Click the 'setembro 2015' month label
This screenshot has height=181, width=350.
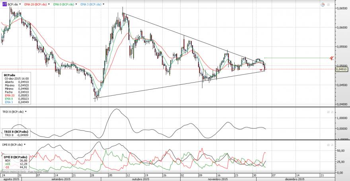pyautogui.click(x=61, y=179)
